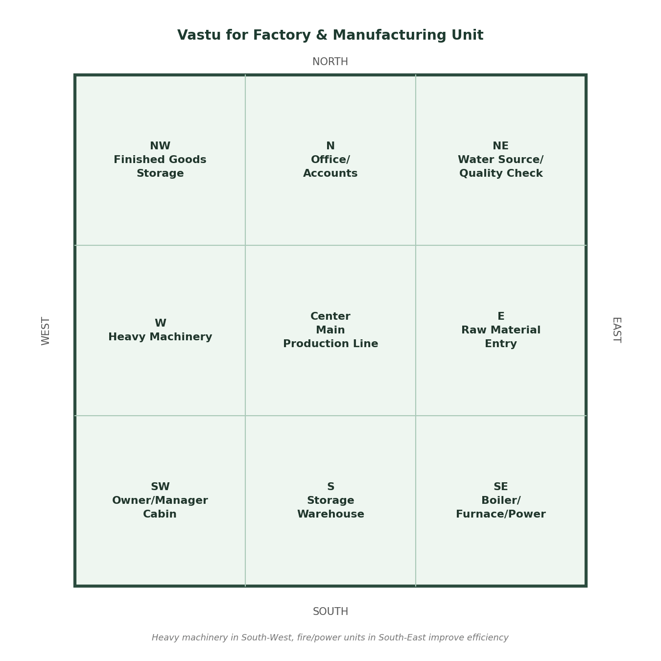Select the N Office/Accounts cell
661x661 pixels.
click(x=330, y=160)
